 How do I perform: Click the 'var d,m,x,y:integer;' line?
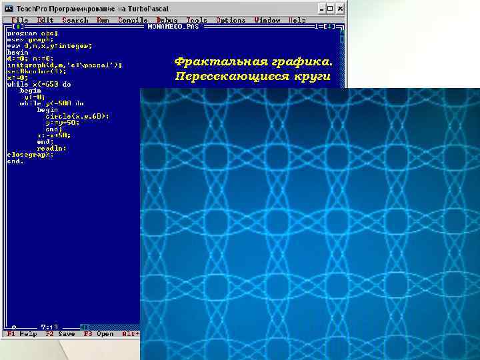[x=49, y=46]
